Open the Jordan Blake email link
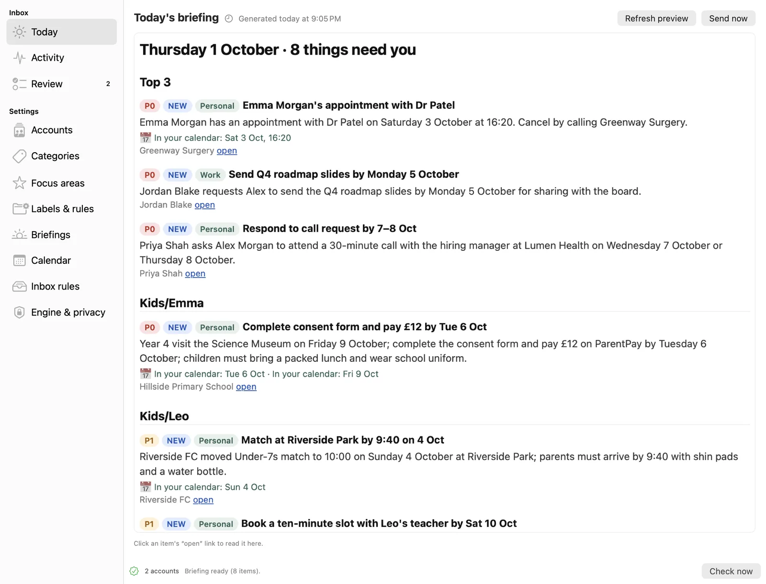766x584 pixels. tap(205, 205)
